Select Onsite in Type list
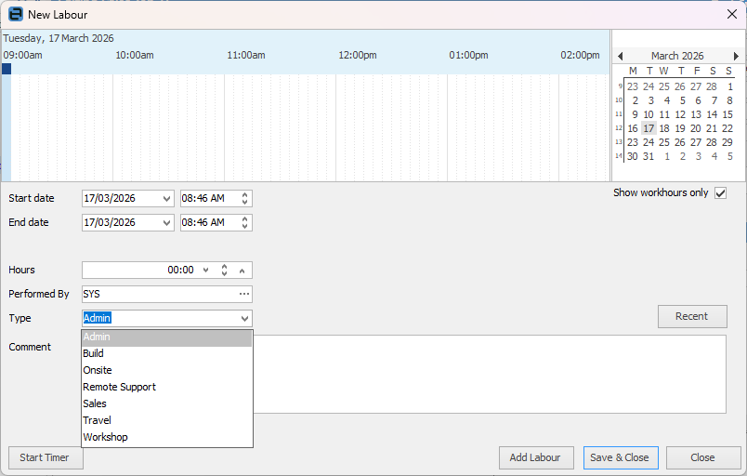The width and height of the screenshot is (747, 476). [x=166, y=370]
